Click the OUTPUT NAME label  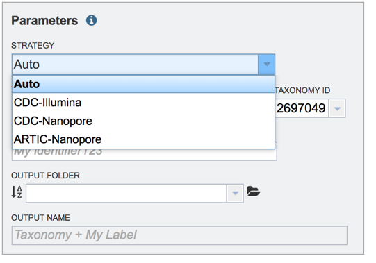coord(40,217)
